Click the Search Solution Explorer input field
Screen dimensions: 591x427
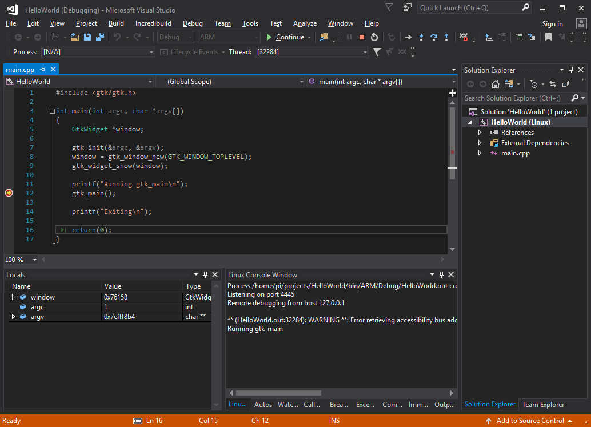click(x=512, y=98)
